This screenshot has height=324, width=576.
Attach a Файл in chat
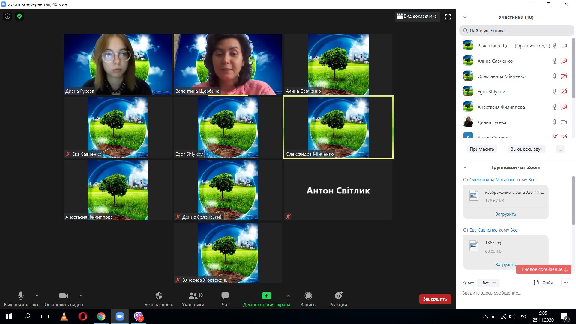click(x=543, y=283)
